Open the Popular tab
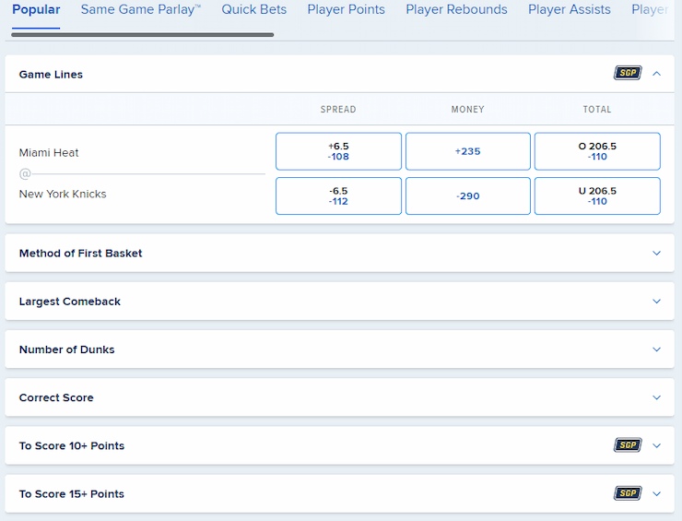 coord(36,9)
